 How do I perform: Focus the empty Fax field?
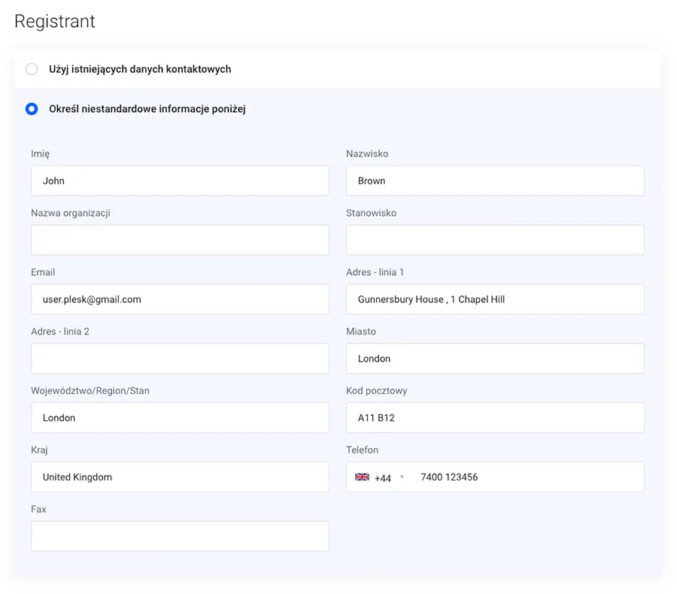pyautogui.click(x=180, y=536)
